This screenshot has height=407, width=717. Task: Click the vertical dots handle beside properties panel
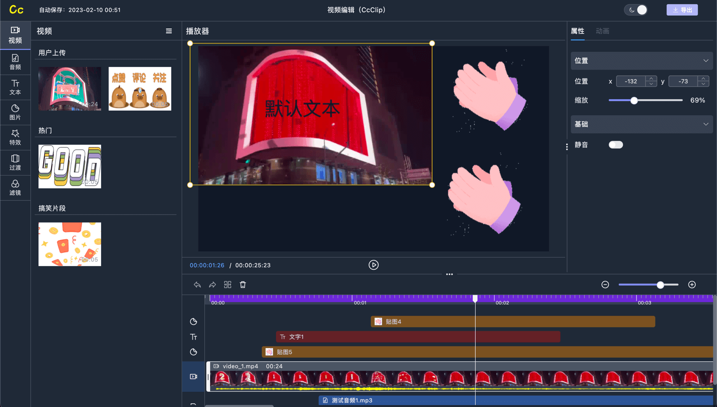click(x=567, y=147)
